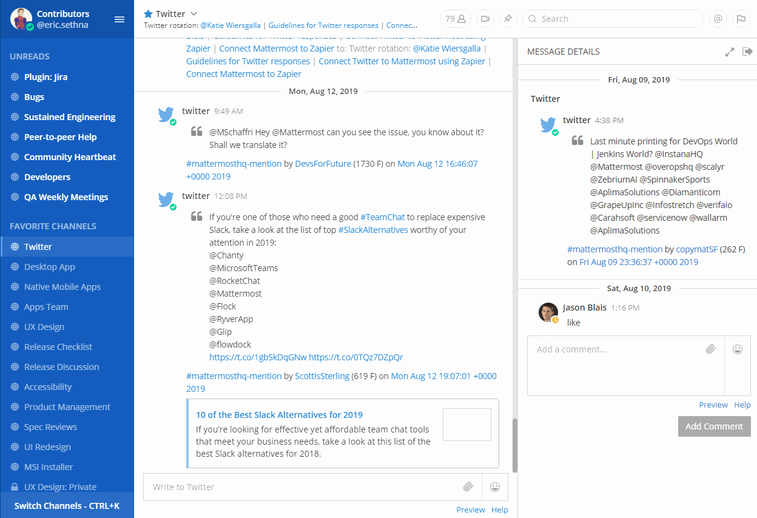Screen dimensions: 757x518
Task: Open UX Design channel
Action: point(67,327)
